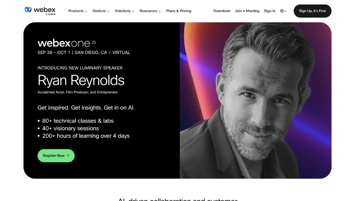
Task: Click the webexone 25 event logo
Action: click(x=67, y=43)
